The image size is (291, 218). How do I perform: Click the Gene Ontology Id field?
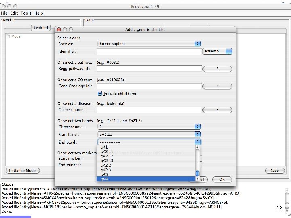[149, 86]
